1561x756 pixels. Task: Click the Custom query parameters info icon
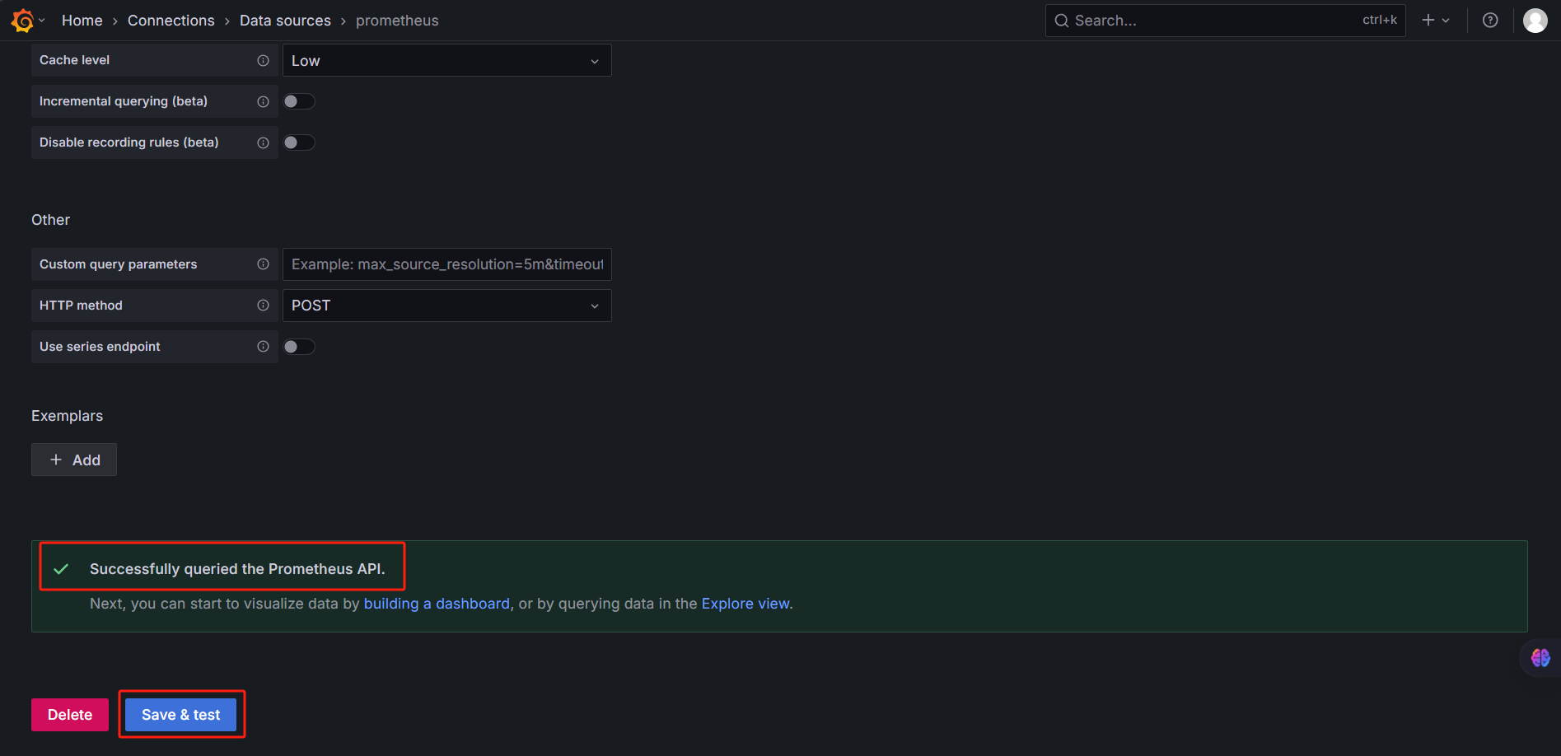(x=263, y=264)
